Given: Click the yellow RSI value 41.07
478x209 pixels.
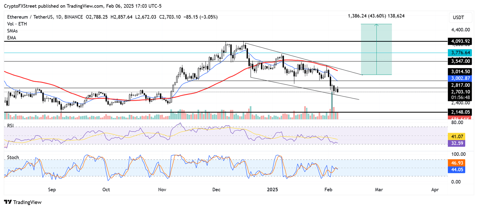Looking at the screenshot, I should [457, 136].
